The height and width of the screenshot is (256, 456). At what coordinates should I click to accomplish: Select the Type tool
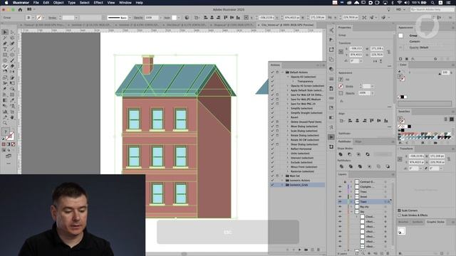click(5, 49)
